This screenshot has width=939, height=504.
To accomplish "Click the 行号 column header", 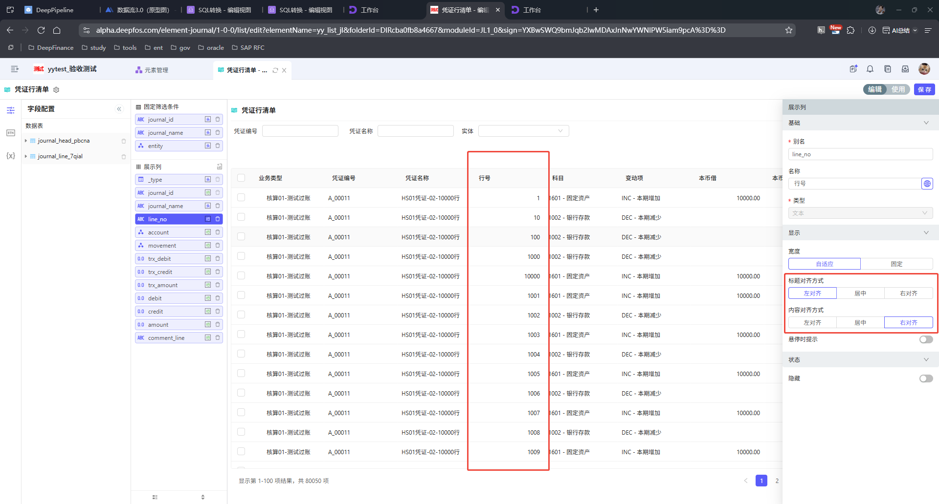I will 485,178.
